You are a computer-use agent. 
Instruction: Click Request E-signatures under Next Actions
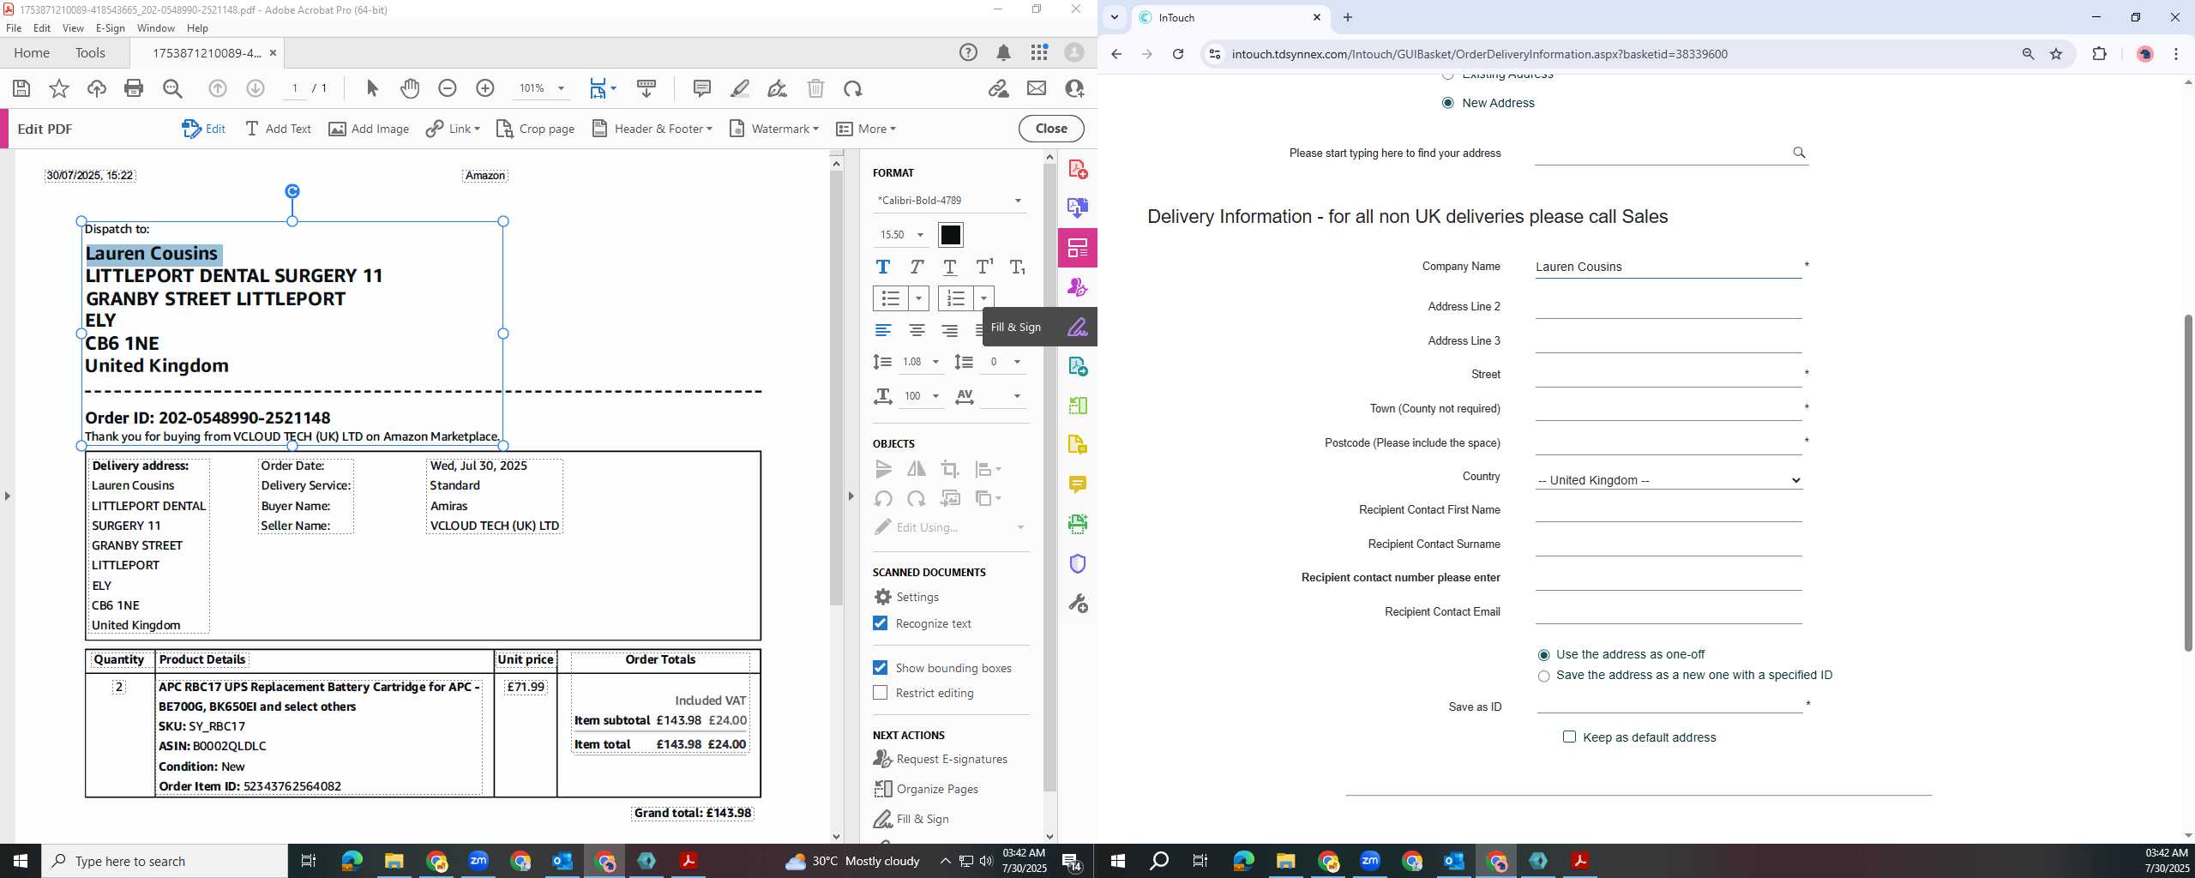pos(940,759)
